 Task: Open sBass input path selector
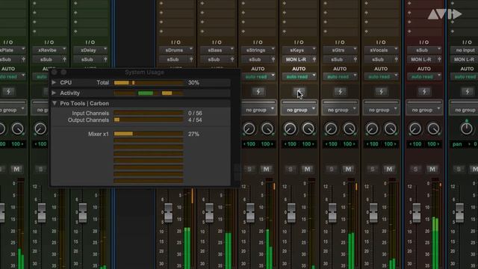217,50
